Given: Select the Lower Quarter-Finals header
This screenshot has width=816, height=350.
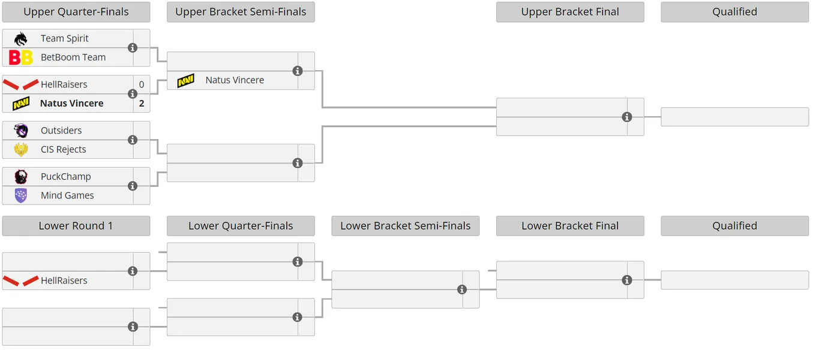Looking at the screenshot, I should pos(241,226).
